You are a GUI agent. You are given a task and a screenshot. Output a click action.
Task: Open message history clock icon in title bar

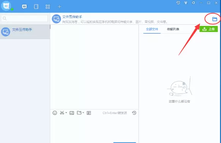point(178,3)
